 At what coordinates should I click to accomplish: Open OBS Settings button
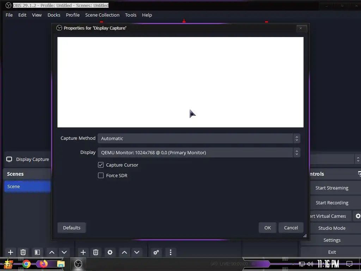click(x=332, y=240)
